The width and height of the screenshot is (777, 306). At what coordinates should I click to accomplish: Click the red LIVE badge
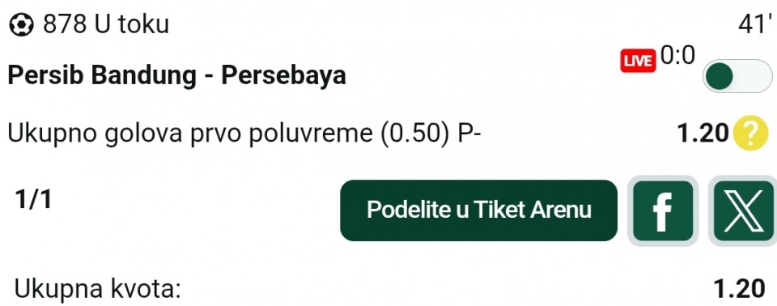tap(638, 61)
